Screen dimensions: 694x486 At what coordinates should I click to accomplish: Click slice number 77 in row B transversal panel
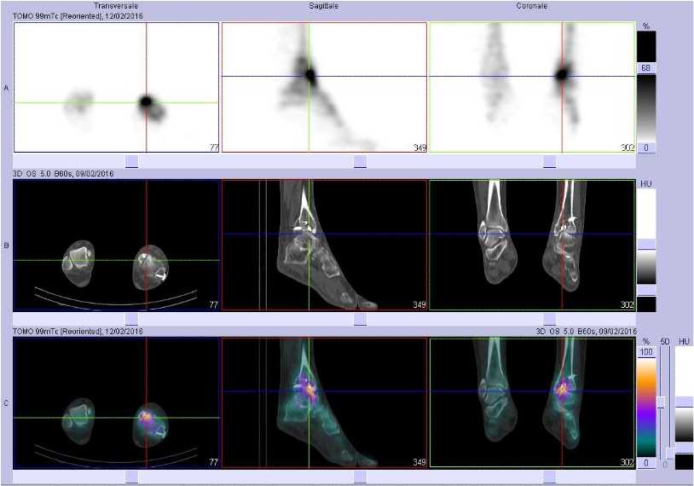[213, 305]
